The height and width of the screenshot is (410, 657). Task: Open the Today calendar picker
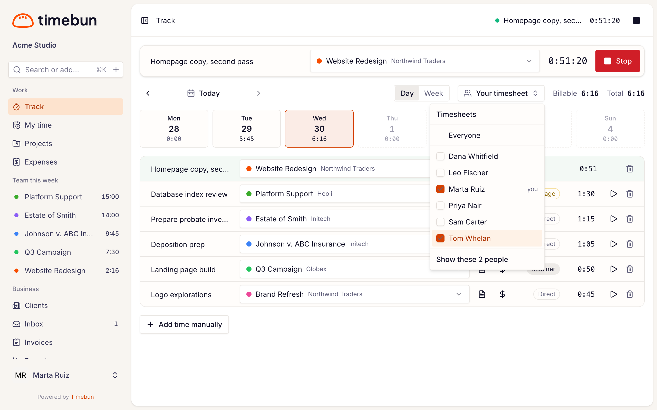click(204, 93)
